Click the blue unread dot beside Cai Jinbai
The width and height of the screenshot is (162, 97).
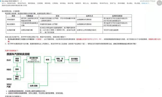point(1,1)
